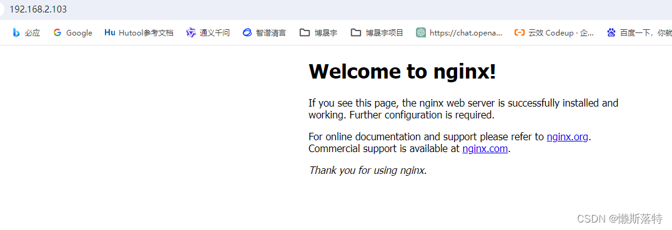Open the Hutool参考文档 bookmark
This screenshot has width=672, height=230.
(x=139, y=32)
